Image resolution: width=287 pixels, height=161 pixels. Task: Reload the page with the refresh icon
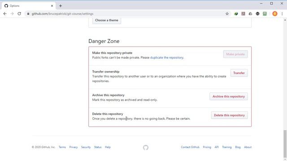tap(19, 14)
